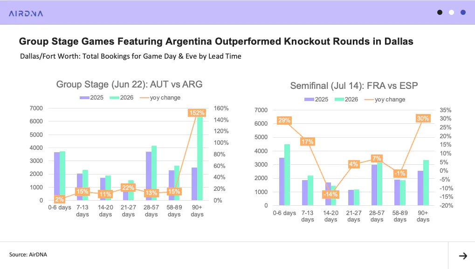Viewport: 475px width, 269px height.
Task: Click the 2025 legend swatch in Group Stage chart
Action: pos(84,98)
